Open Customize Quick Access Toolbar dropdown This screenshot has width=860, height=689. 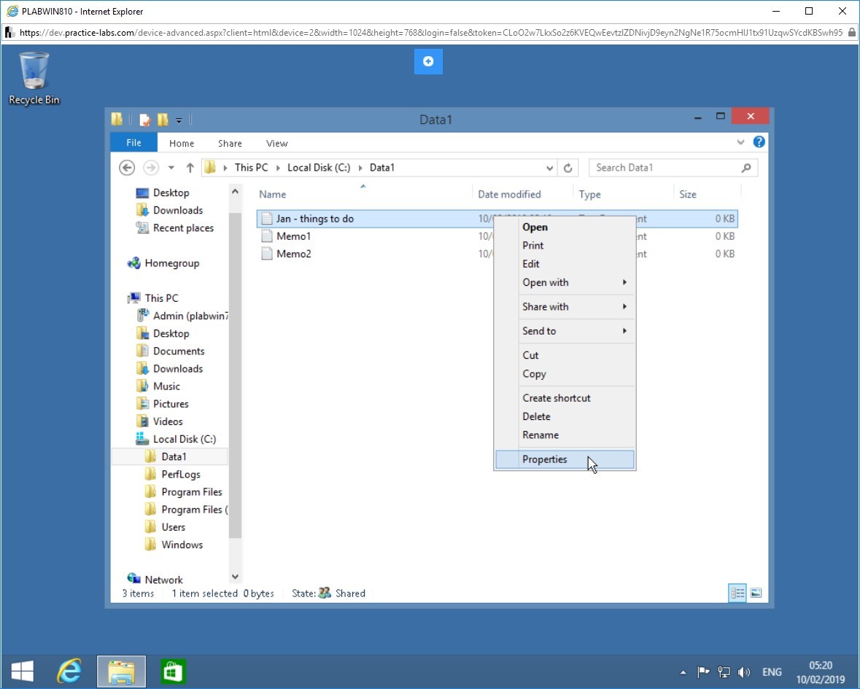tap(179, 120)
